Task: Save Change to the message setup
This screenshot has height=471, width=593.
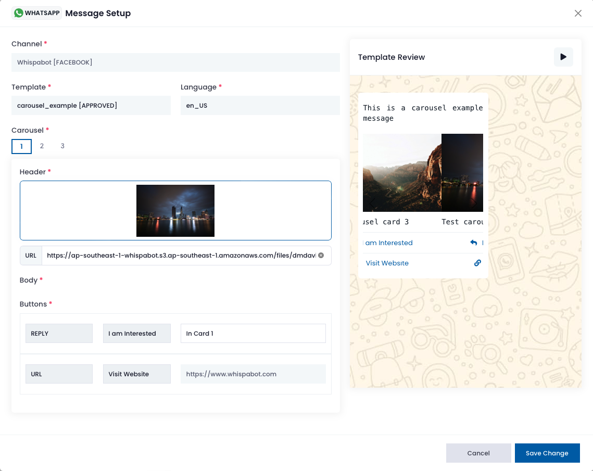Action: 547,453
